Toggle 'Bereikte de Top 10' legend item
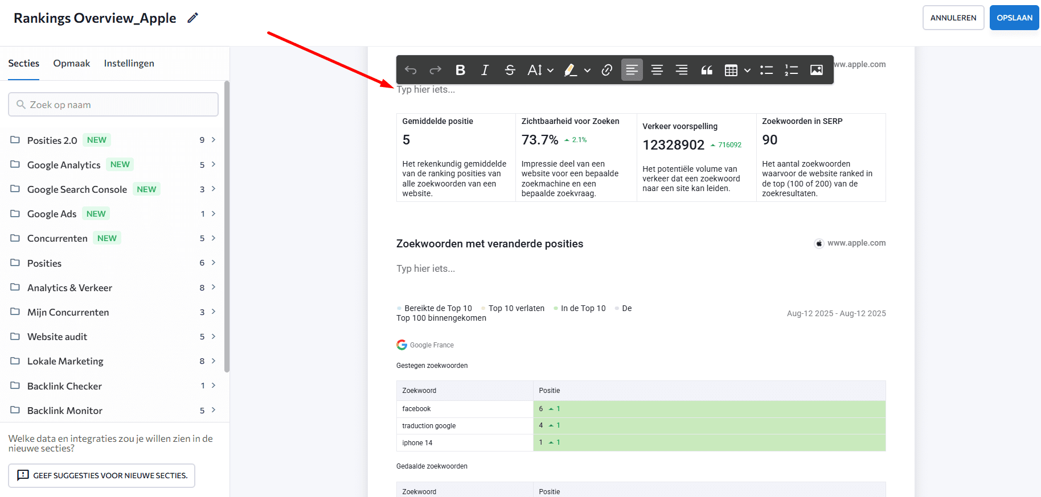 click(x=435, y=308)
